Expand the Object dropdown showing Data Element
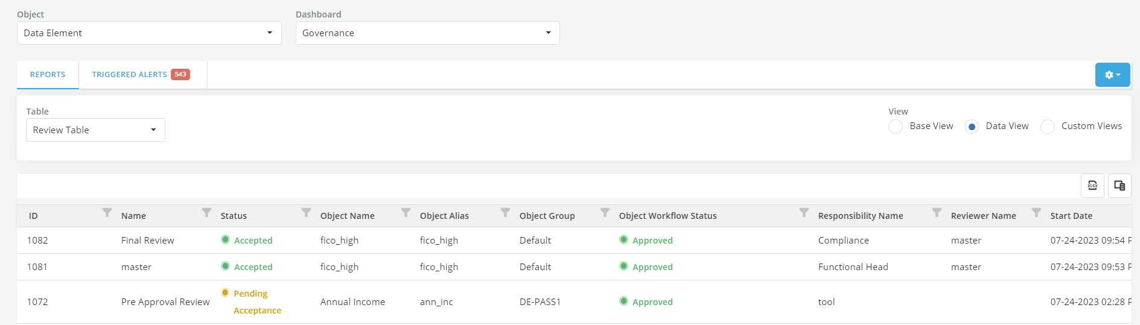This screenshot has width=1140, height=325. (x=149, y=33)
